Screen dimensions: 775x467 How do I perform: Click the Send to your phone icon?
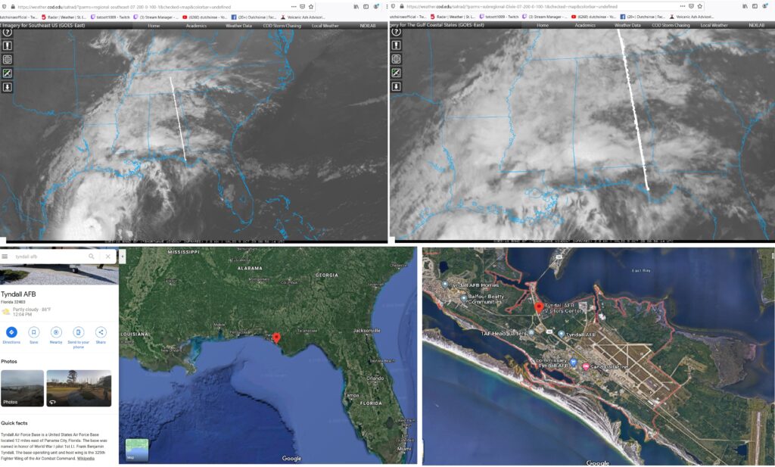(x=78, y=332)
